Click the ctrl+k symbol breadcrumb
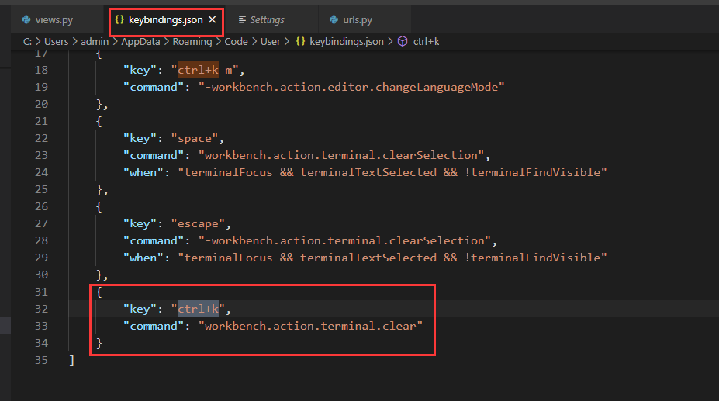719x401 pixels. click(426, 41)
